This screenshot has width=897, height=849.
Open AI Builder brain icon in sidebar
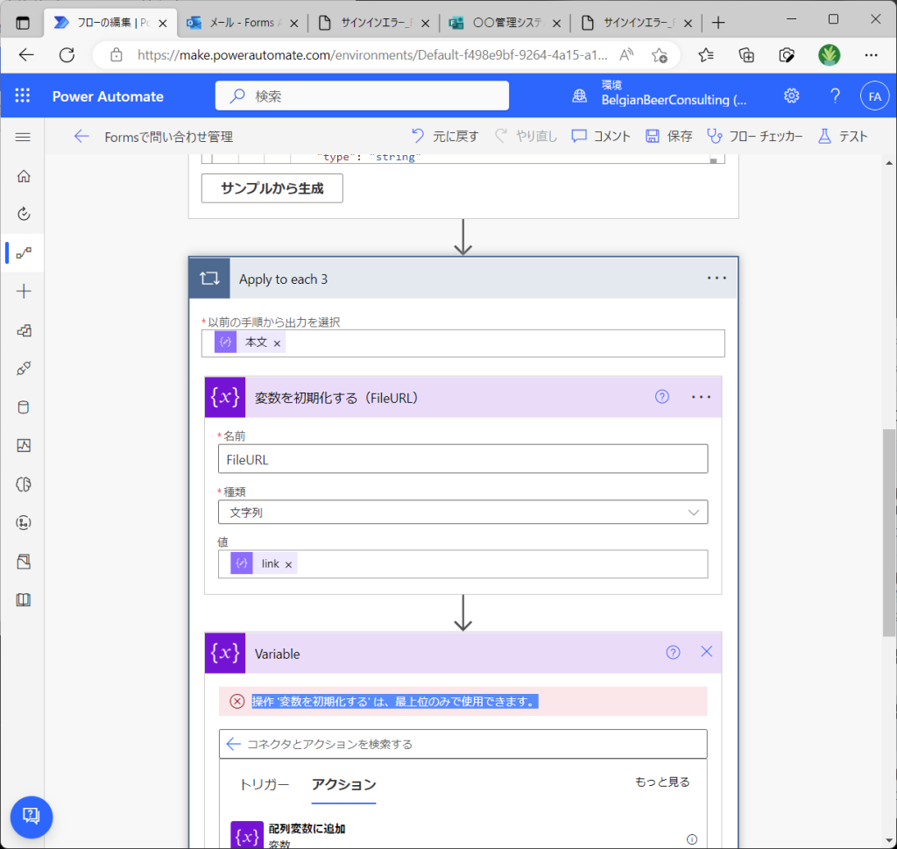24,485
